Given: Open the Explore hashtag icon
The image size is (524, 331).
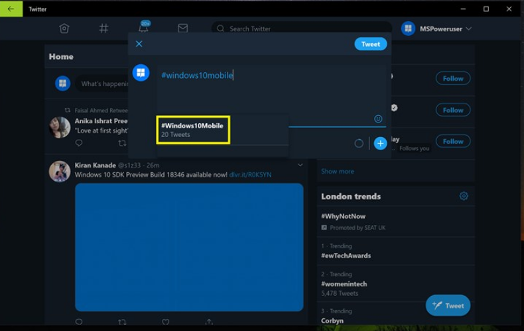Looking at the screenshot, I should pyautogui.click(x=103, y=28).
